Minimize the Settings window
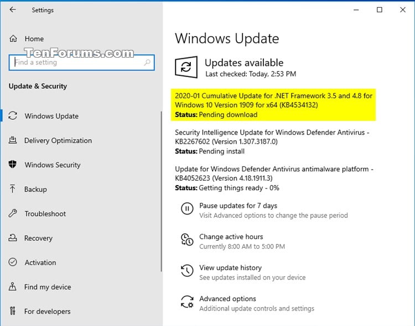The width and height of the screenshot is (415, 326). pos(356,10)
